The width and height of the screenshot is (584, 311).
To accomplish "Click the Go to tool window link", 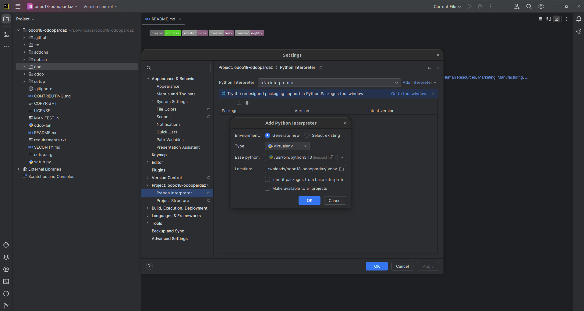I will pyautogui.click(x=409, y=94).
